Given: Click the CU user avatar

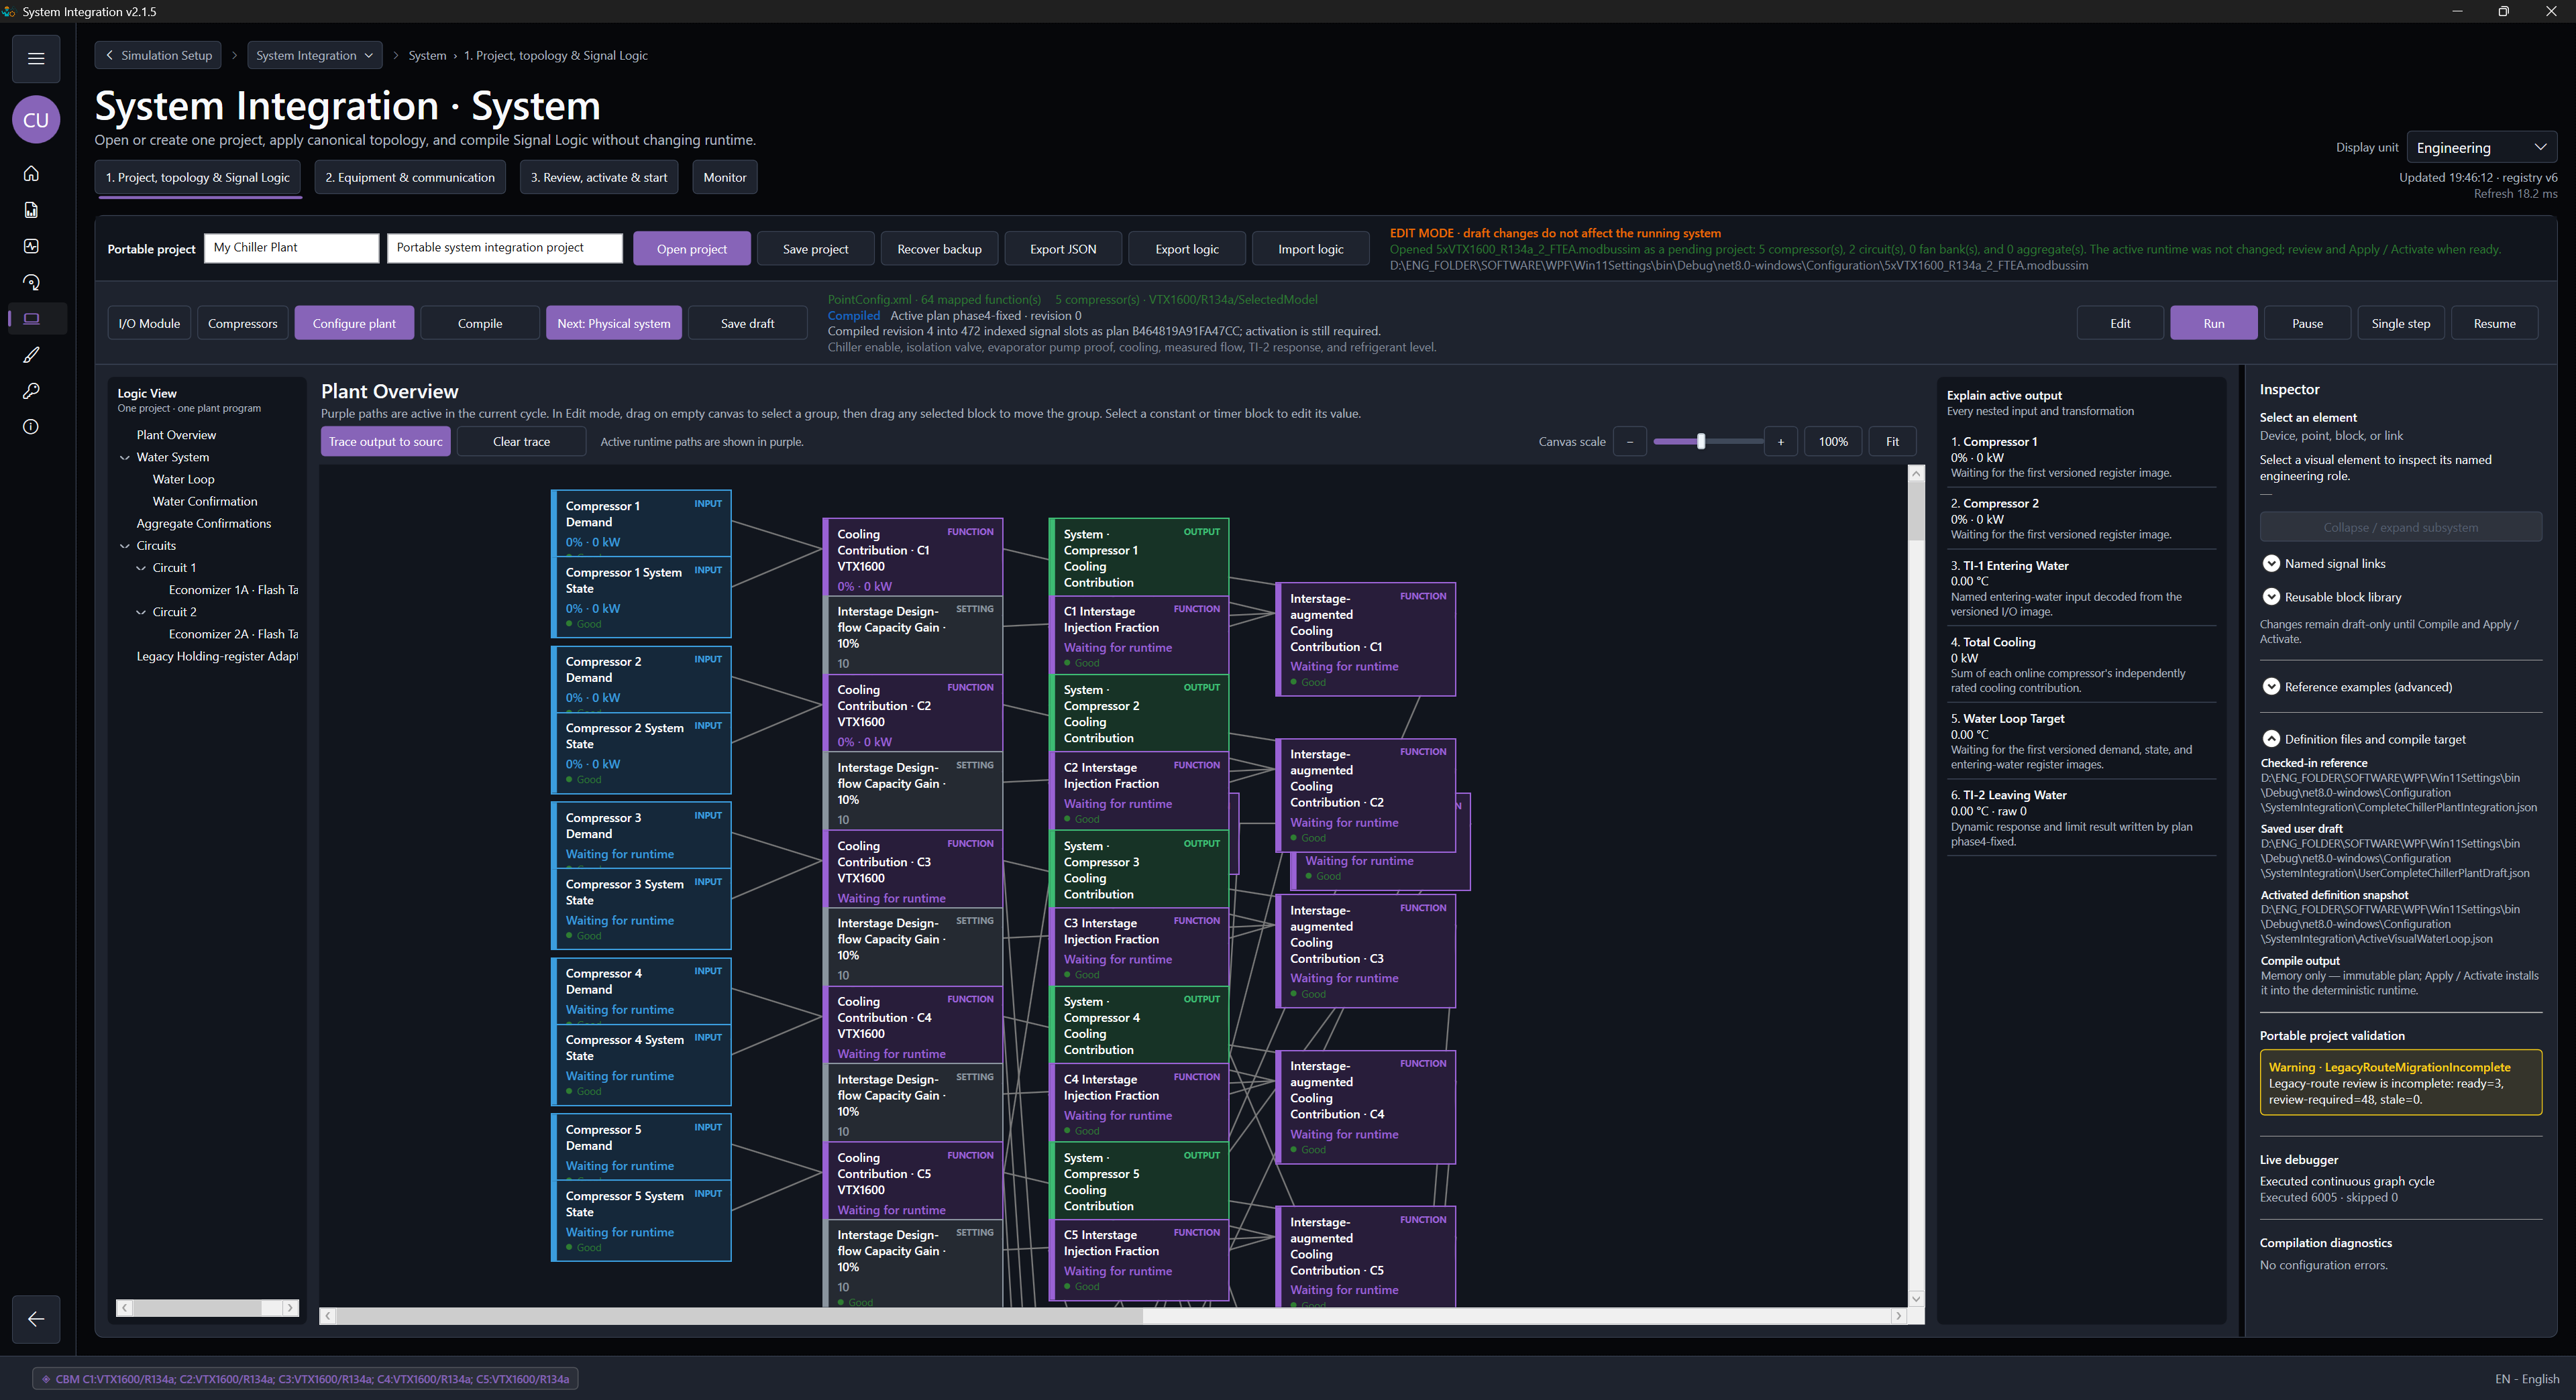Looking at the screenshot, I should pyautogui.click(x=36, y=120).
